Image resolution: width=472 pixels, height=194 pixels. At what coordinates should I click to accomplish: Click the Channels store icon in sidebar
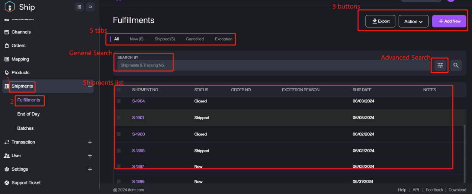click(x=7, y=32)
